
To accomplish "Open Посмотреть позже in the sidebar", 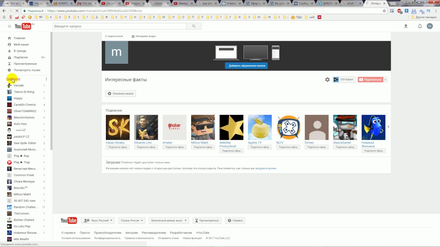I will 26,70.
